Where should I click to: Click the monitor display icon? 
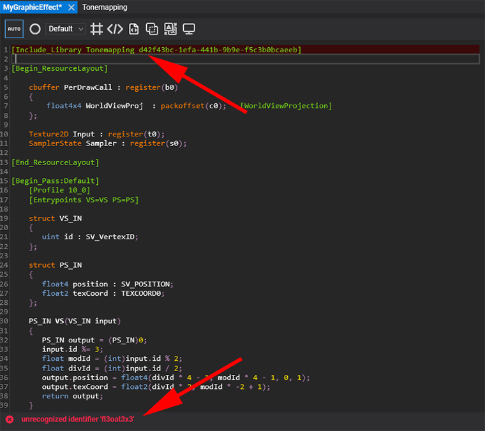pyautogui.click(x=189, y=29)
